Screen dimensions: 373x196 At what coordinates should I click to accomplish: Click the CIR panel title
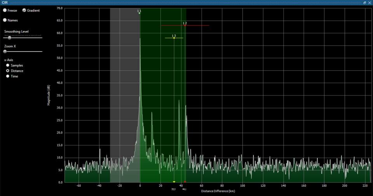tap(5, 3)
